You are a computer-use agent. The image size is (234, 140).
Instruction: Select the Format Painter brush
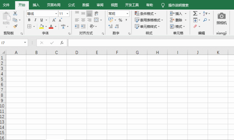tap(15, 26)
